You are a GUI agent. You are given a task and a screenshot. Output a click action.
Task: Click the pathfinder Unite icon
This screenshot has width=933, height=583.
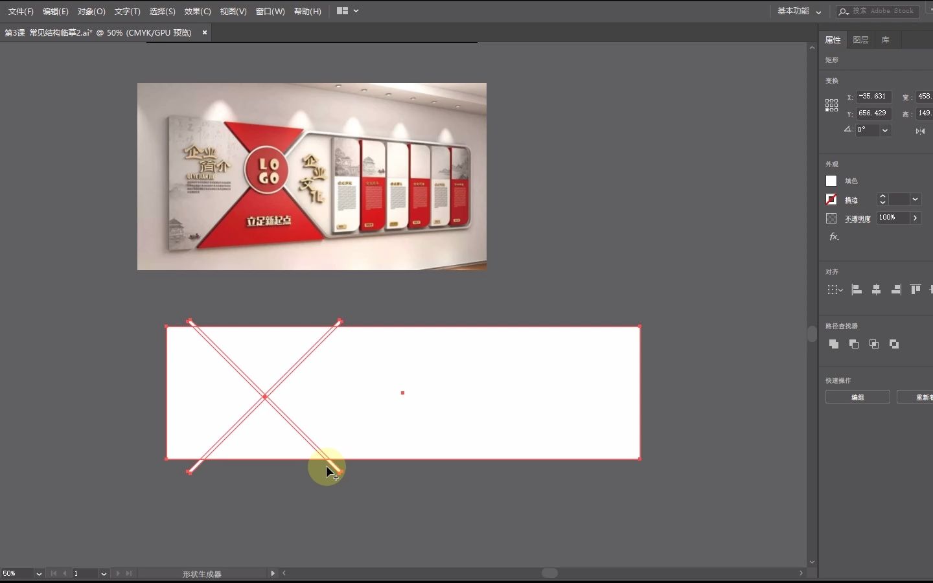(834, 344)
